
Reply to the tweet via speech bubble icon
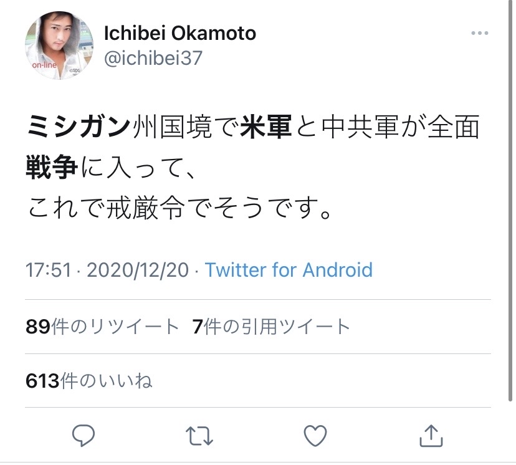point(84,435)
